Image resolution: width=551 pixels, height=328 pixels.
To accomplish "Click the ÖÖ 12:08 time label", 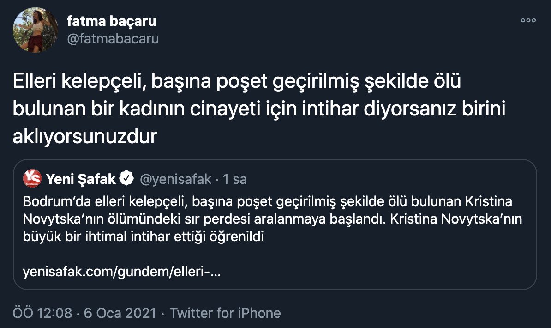I will pos(40,313).
